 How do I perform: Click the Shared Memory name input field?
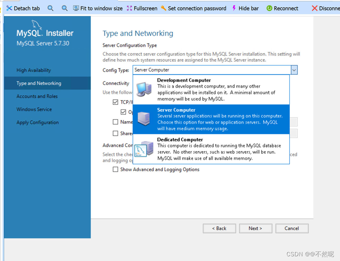[294, 133]
